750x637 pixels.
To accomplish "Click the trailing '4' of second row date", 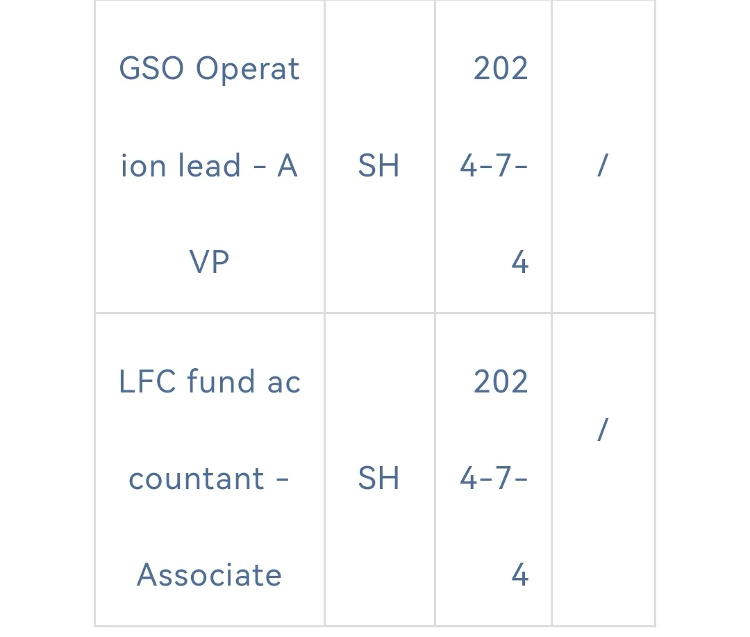I will 519,575.
